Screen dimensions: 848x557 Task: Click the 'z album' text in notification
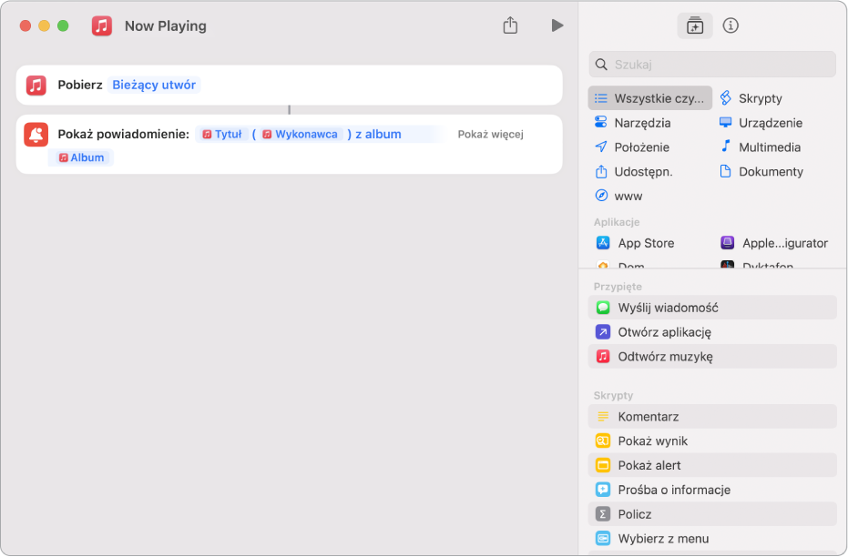[x=378, y=134]
